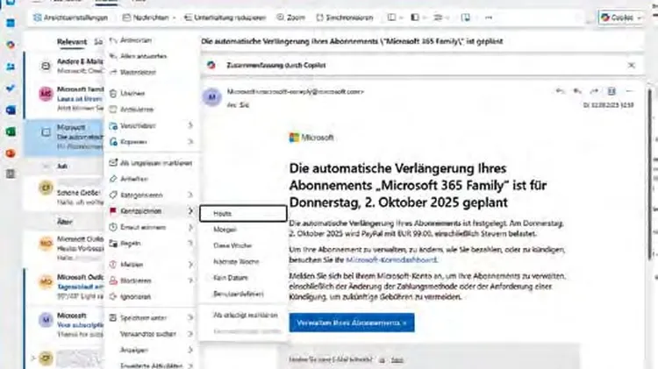Close the Copilot summary banner
This screenshot has width=658, height=369.
[x=631, y=65]
